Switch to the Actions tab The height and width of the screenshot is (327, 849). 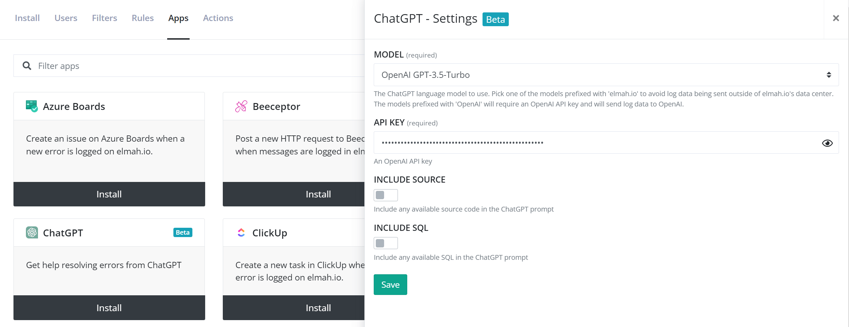[218, 18]
